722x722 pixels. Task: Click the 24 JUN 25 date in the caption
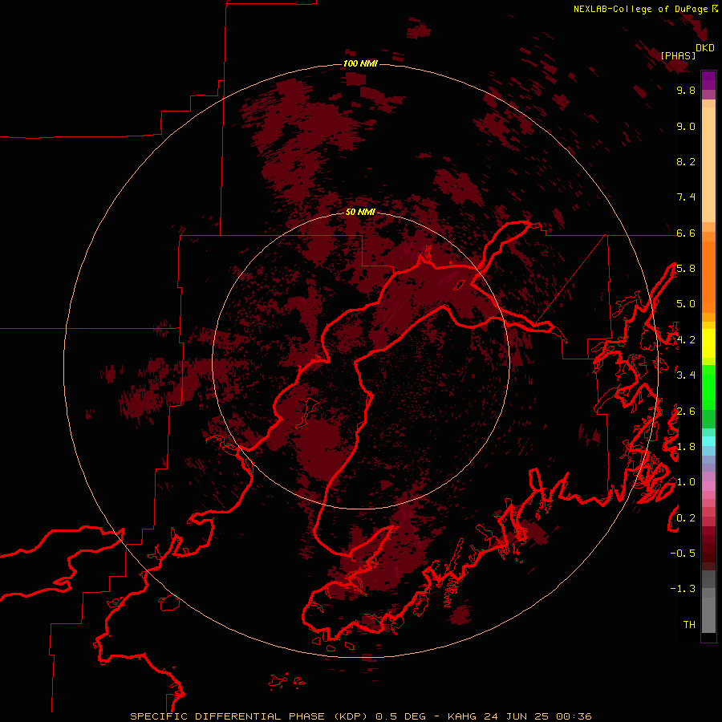[517, 716]
